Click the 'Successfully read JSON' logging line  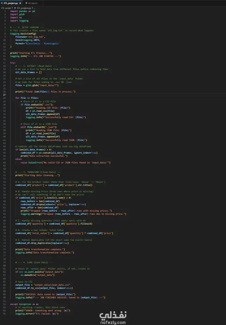(56, 140)
